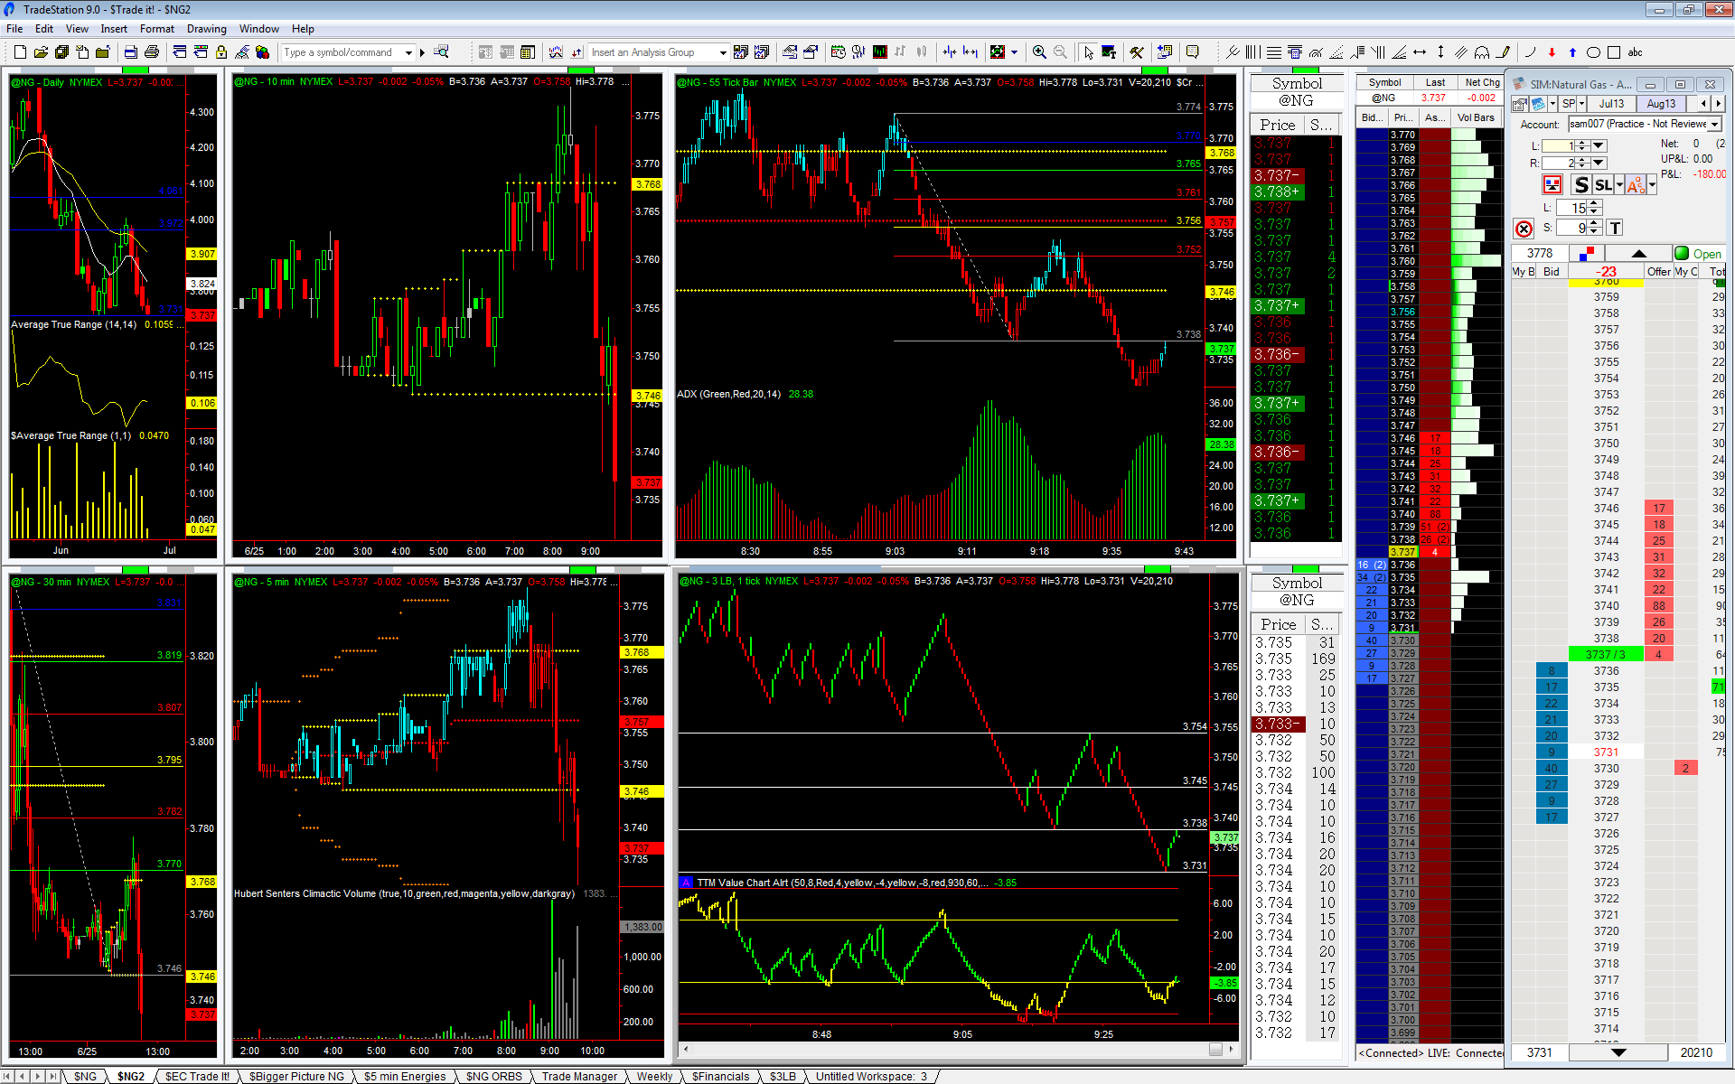Adjust the upper L quantity spinner
This screenshot has height=1084, width=1735.
(1582, 145)
